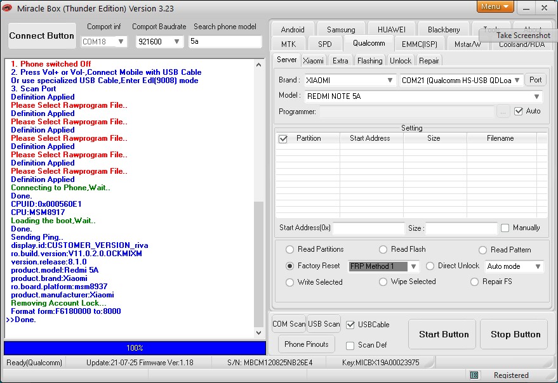Select the Qualcomm tab
Image resolution: width=558 pixels, height=383 pixels.
(369, 43)
